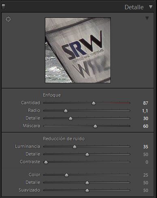Adjust the Enfoque Detalle slider

pos(70,118)
